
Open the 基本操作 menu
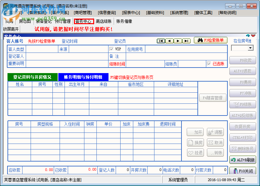13,13
